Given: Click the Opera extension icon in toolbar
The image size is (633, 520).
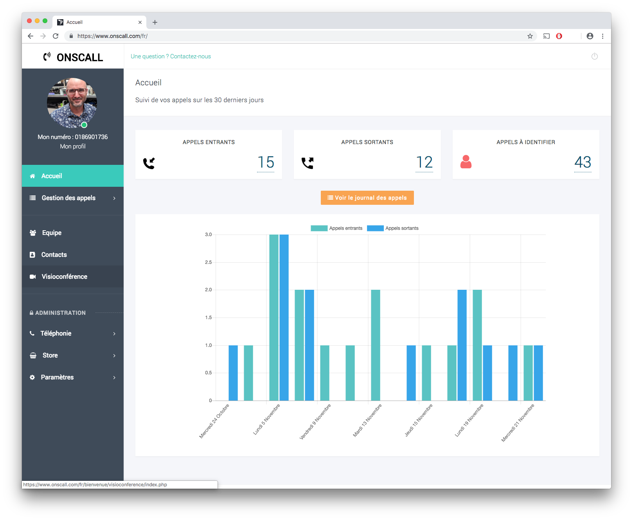Looking at the screenshot, I should tap(559, 36).
